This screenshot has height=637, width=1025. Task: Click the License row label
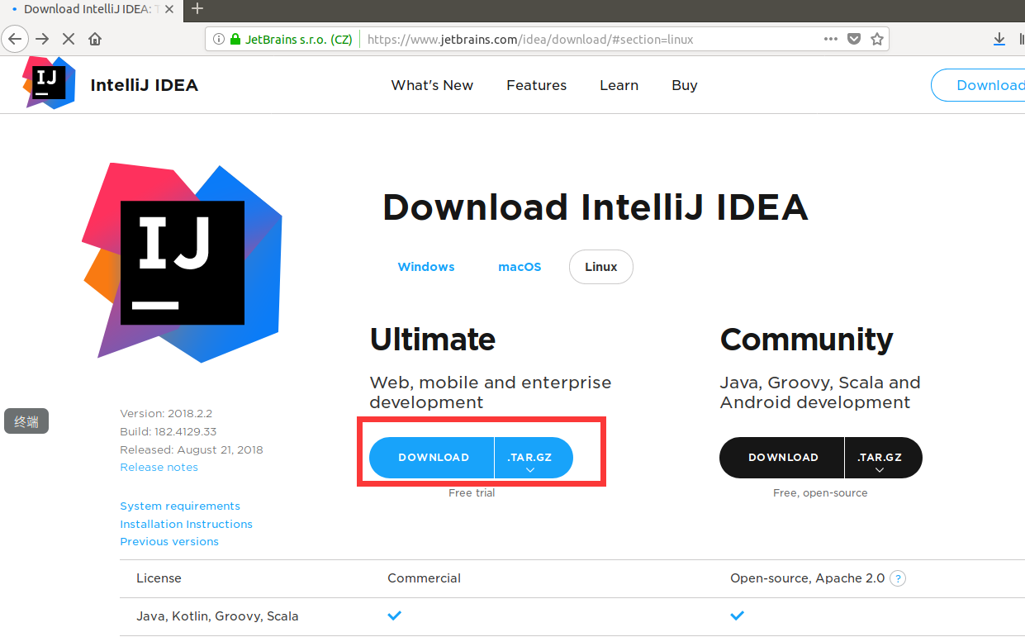[159, 578]
